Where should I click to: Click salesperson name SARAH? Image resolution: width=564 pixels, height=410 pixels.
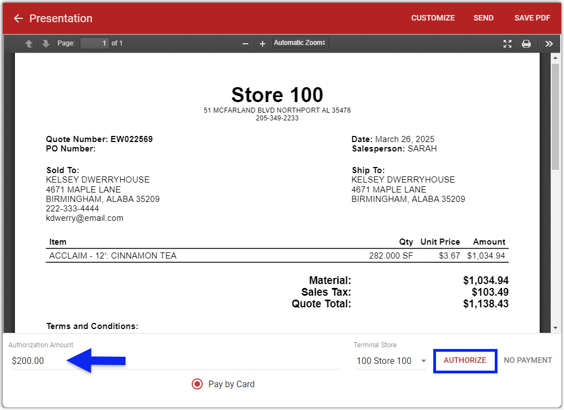click(x=422, y=149)
